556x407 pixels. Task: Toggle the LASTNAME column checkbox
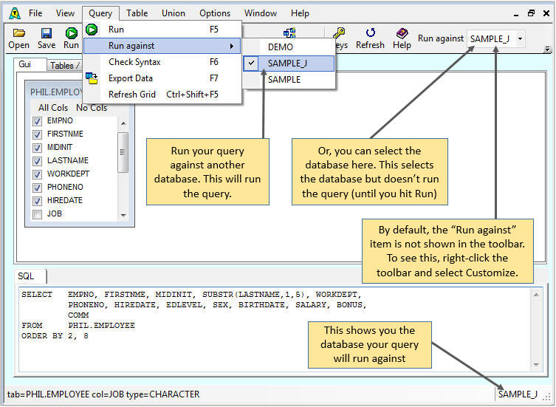(x=37, y=161)
